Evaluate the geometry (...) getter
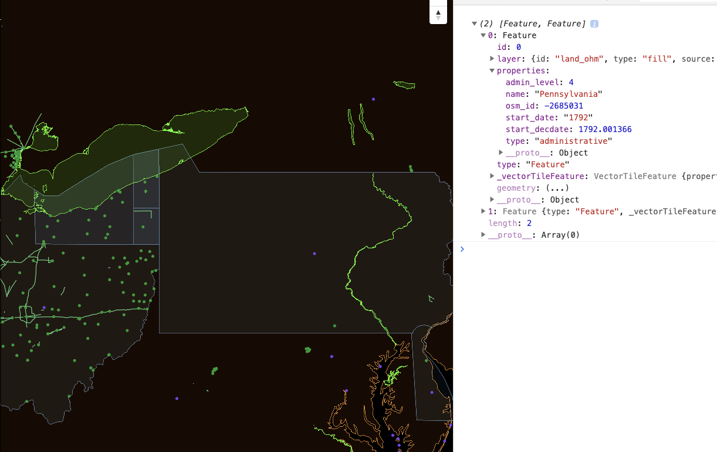Screen dimensions: 717x452 pyautogui.click(x=557, y=188)
